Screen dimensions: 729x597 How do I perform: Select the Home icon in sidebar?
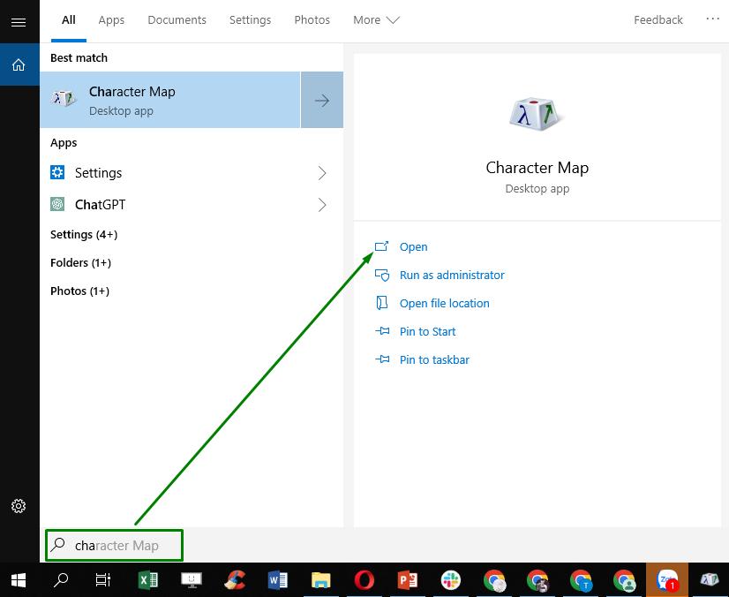pos(19,64)
